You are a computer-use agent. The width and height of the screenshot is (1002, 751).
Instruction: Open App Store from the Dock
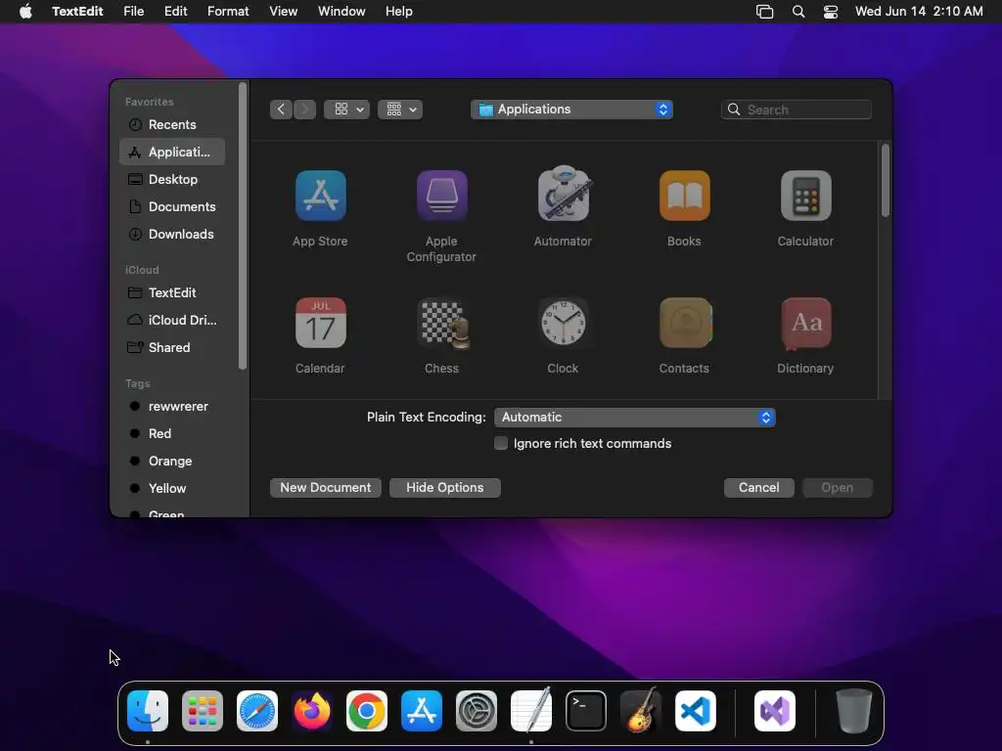point(422,711)
